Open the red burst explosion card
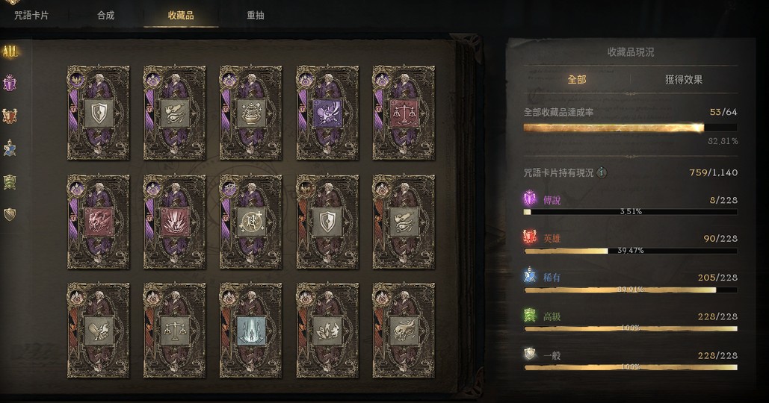This screenshot has height=403, width=769. click(x=175, y=222)
